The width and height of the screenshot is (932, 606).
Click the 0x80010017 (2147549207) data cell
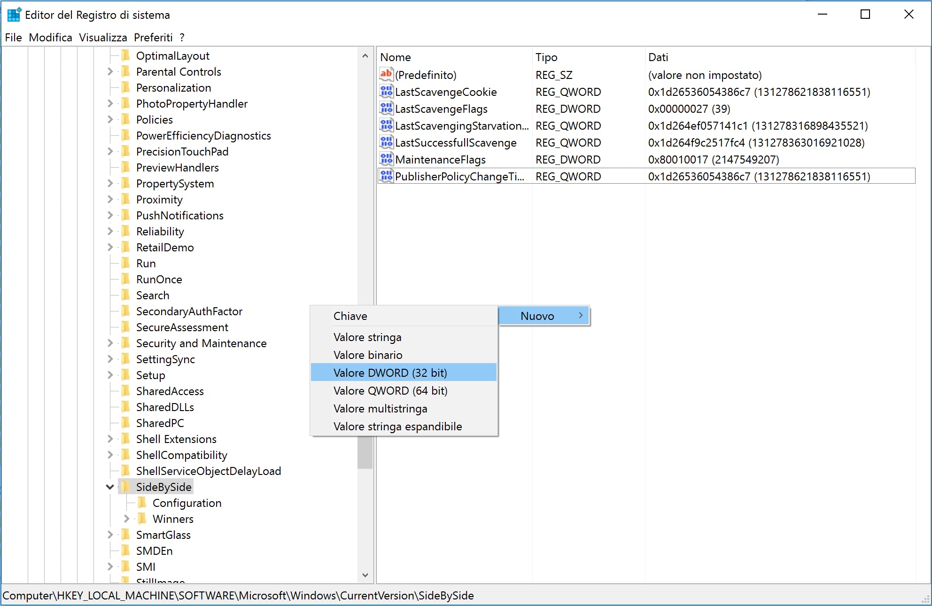click(x=714, y=160)
